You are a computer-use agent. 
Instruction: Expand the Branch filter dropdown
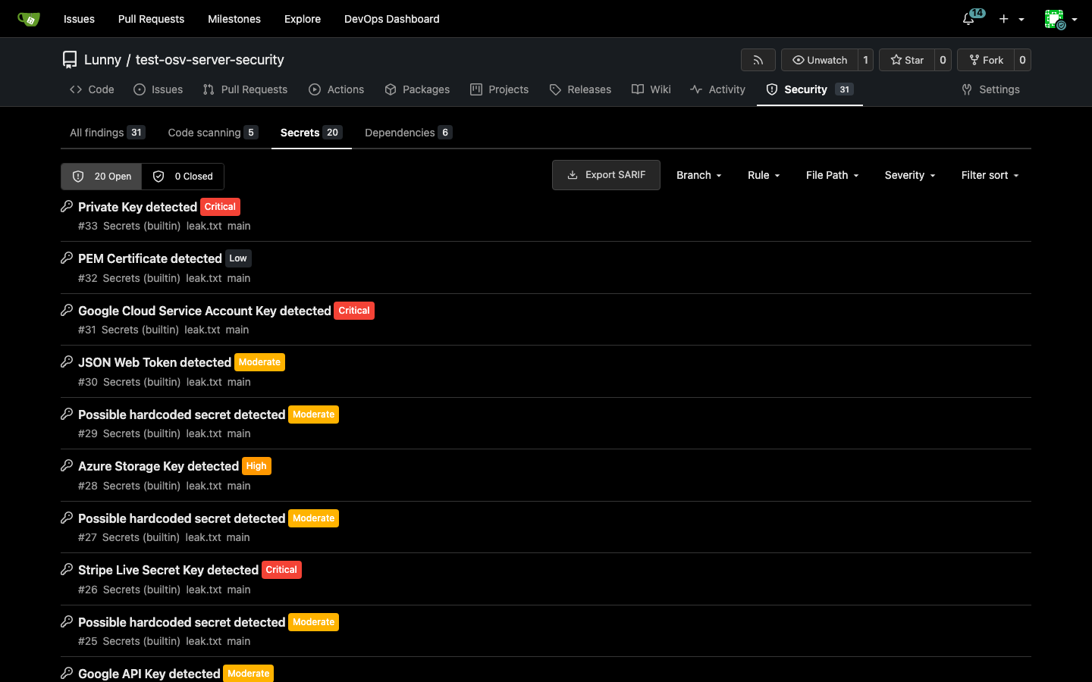(699, 175)
